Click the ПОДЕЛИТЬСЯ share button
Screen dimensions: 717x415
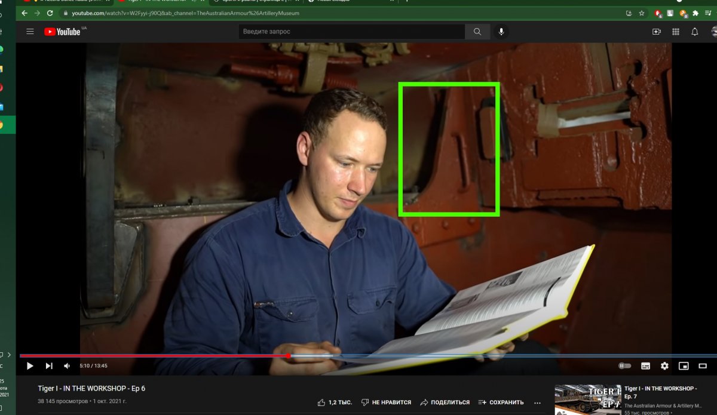(x=445, y=402)
